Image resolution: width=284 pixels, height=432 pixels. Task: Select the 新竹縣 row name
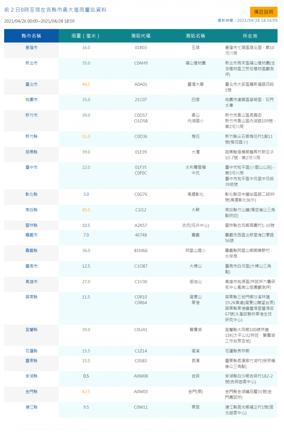[31, 136]
